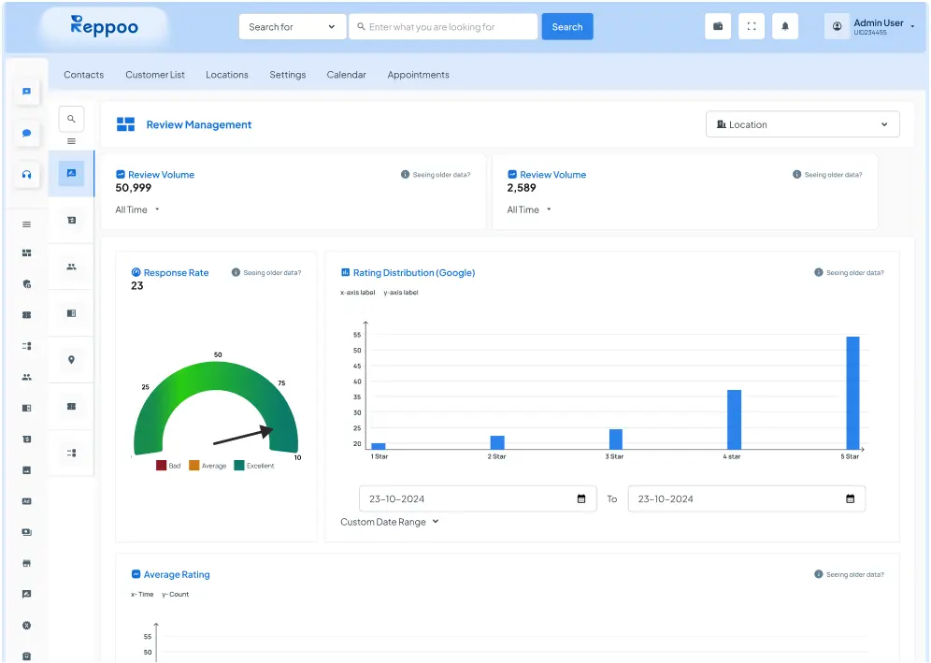Click the blue Search button
This screenshot has height=663, width=931.
(x=567, y=27)
